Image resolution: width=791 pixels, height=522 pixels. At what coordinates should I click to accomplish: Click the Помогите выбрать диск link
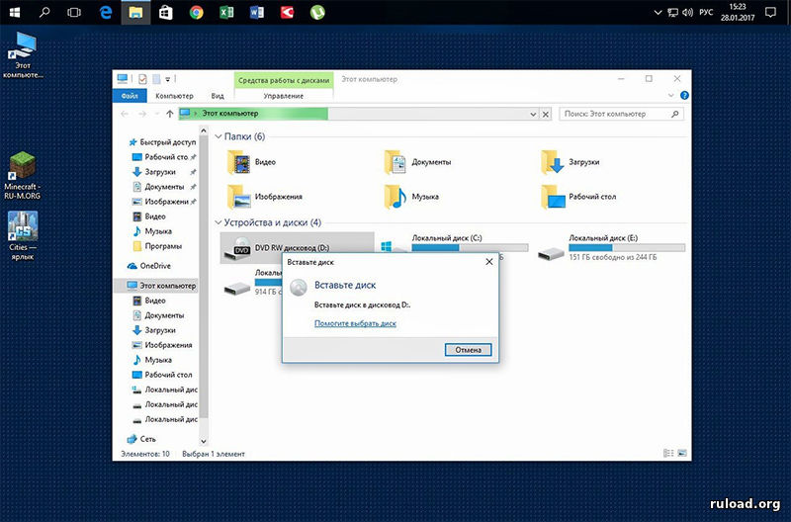355,323
